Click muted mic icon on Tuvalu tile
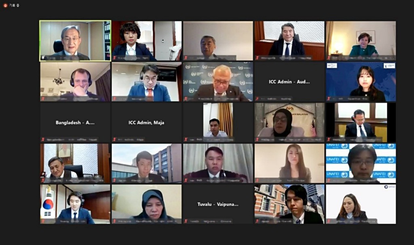This screenshot has width=414, height=245. pyautogui.click(x=186, y=221)
